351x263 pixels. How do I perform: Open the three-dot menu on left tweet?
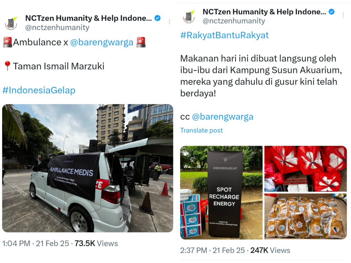coord(169,22)
